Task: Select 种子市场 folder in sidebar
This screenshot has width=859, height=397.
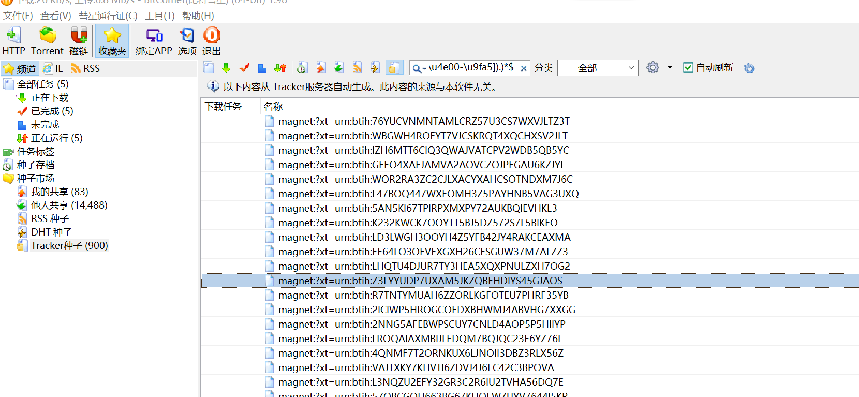Action: 36,178
